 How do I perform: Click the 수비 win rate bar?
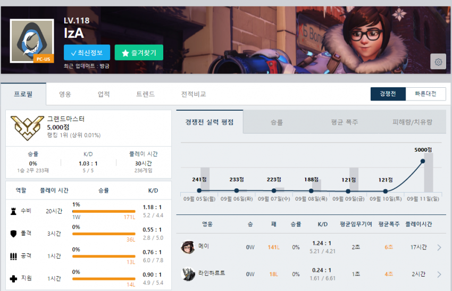[104, 211]
